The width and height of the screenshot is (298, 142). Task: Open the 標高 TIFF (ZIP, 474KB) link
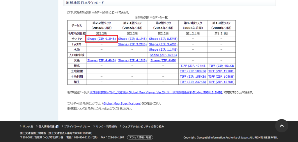click(x=193, y=66)
